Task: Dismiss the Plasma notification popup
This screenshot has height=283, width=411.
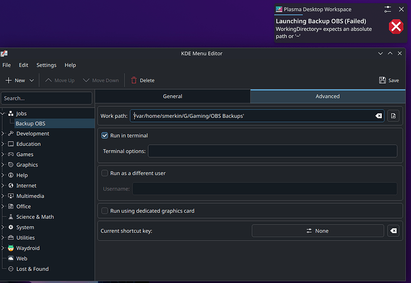Action: pos(402,10)
